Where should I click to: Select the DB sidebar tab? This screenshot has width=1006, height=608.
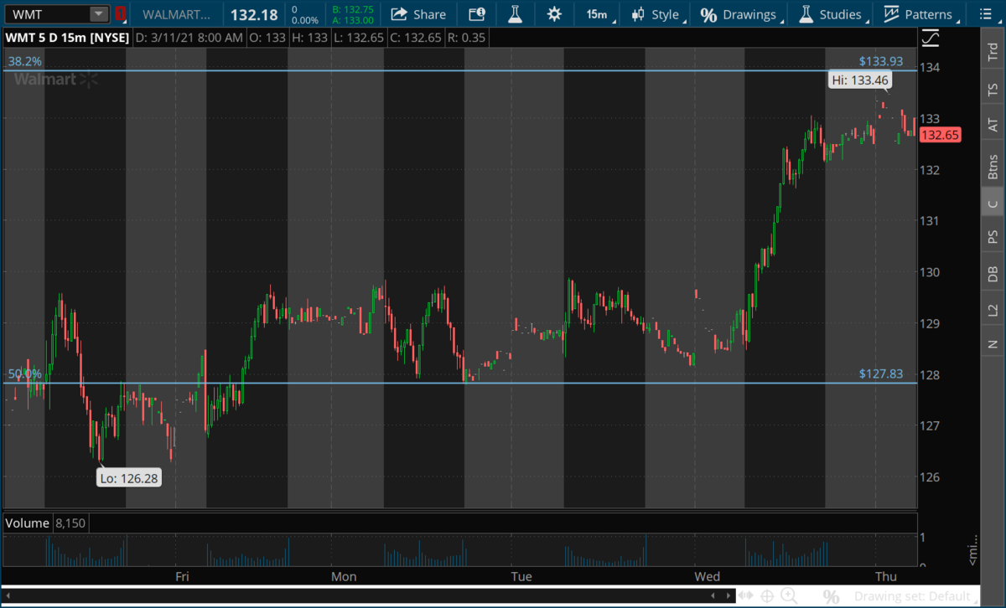pos(993,274)
